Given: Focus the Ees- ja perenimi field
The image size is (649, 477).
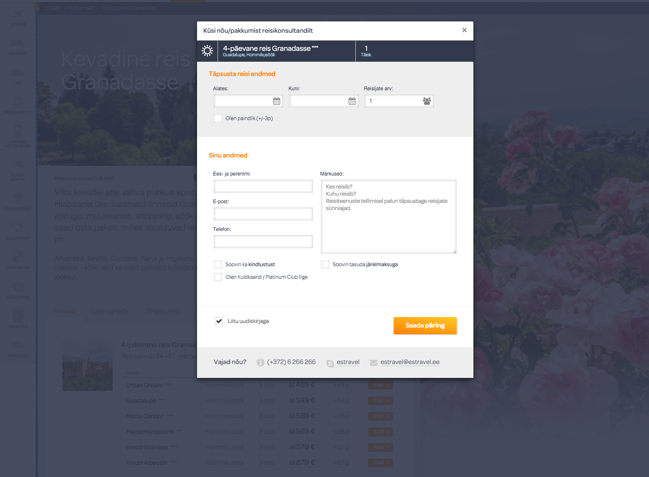Looking at the screenshot, I should pyautogui.click(x=263, y=186).
